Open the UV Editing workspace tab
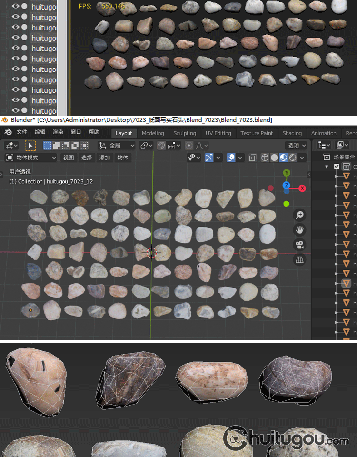The height and width of the screenshot is (457, 357). 218,133
